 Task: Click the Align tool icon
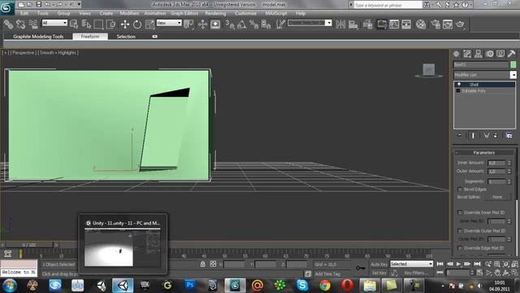[x=353, y=24]
